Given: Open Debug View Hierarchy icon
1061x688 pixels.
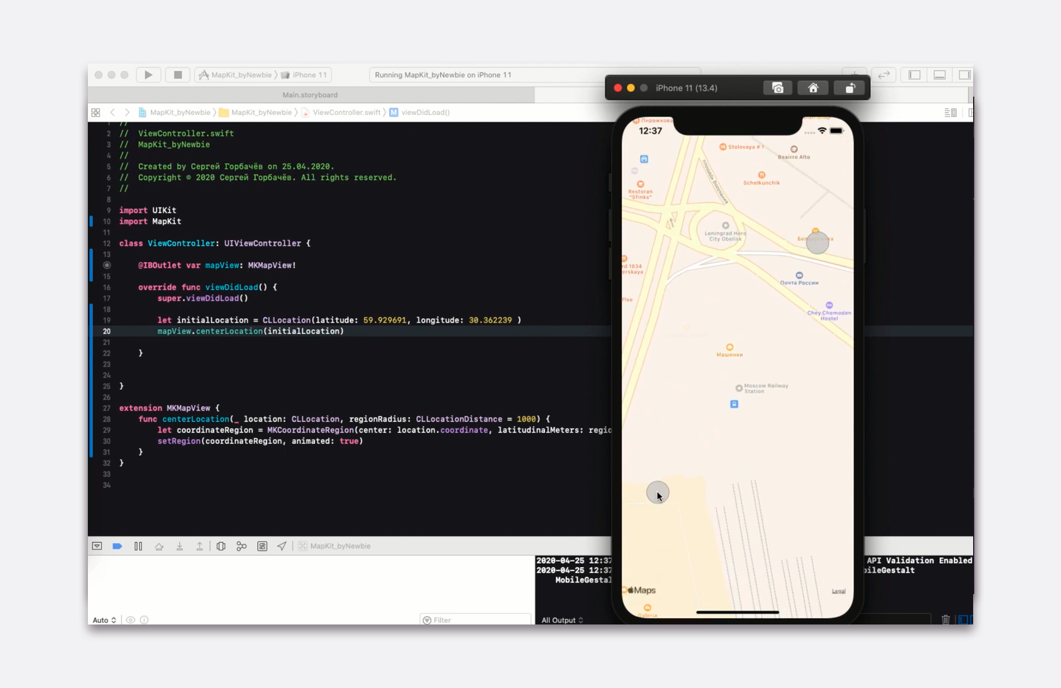Looking at the screenshot, I should pyautogui.click(x=221, y=546).
